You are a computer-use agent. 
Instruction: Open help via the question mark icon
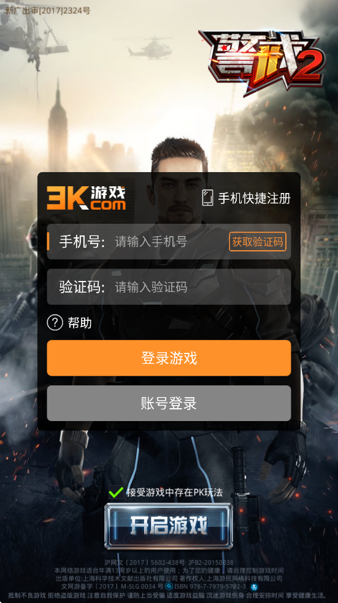[55, 322]
